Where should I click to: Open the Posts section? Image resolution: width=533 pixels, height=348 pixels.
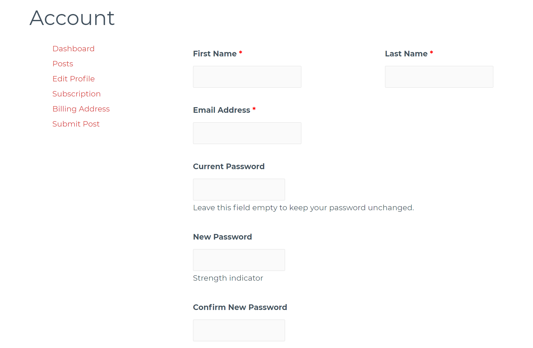pos(63,63)
